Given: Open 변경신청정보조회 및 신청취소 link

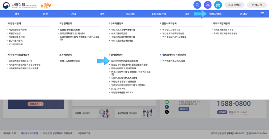Looking at the screenshot, I should pyautogui.click(x=131, y=73).
